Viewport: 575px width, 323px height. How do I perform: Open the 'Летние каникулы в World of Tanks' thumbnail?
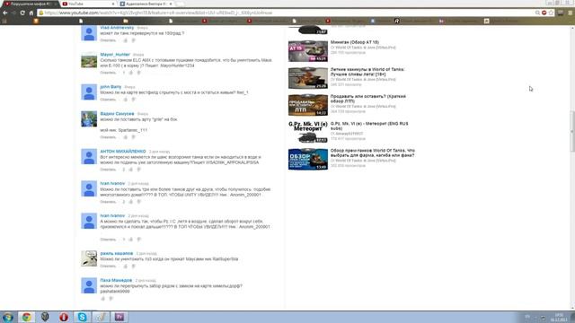[x=307, y=78]
